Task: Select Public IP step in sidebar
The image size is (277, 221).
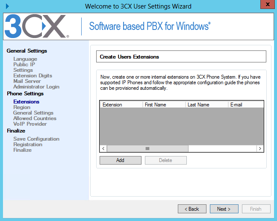Action: 24,65
